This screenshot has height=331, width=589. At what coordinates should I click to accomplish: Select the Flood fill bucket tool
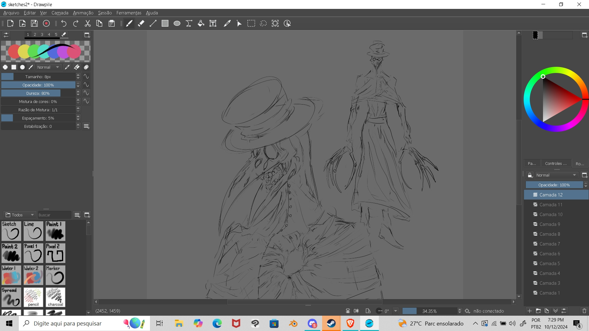pos(201,23)
